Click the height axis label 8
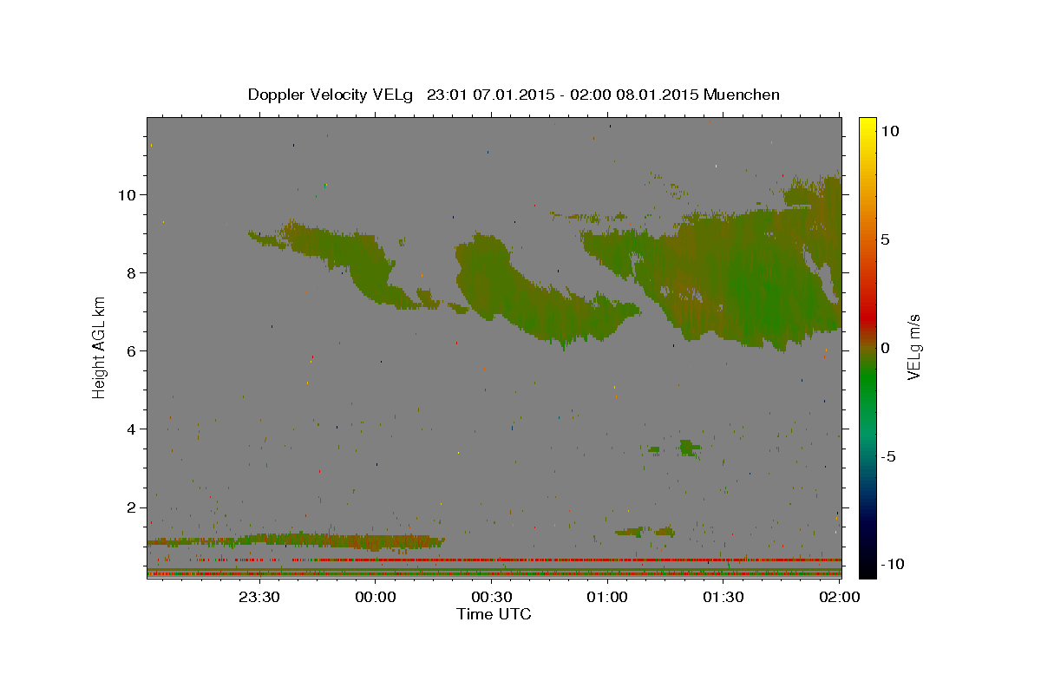Viewport: 1041px width, 694px height. click(131, 272)
